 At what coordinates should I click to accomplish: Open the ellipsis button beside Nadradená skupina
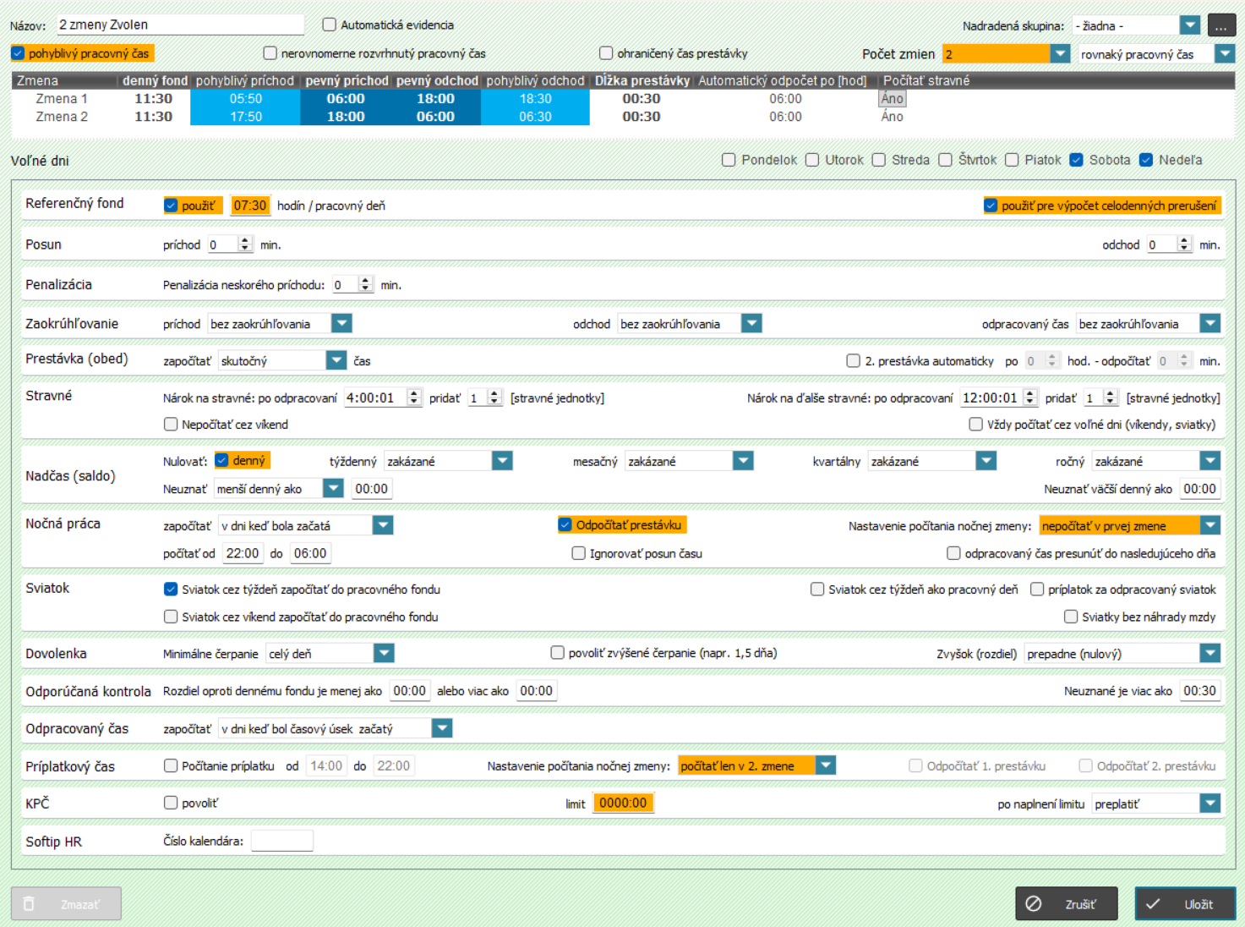pyautogui.click(x=1221, y=26)
